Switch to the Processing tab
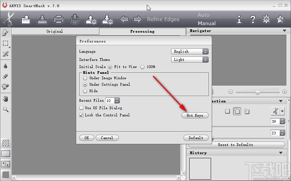 pyautogui.click(x=142, y=31)
